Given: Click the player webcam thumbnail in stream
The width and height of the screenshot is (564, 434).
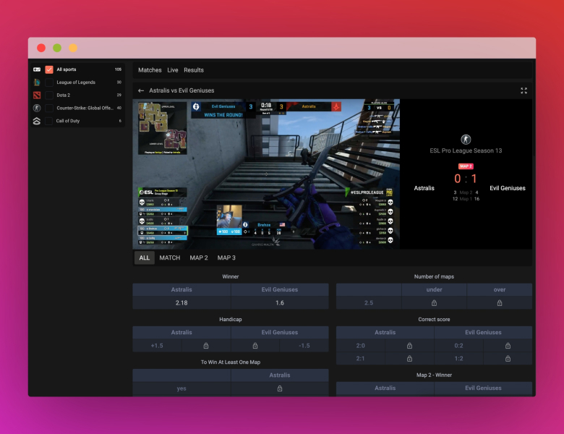Looking at the screenshot, I should (x=229, y=217).
